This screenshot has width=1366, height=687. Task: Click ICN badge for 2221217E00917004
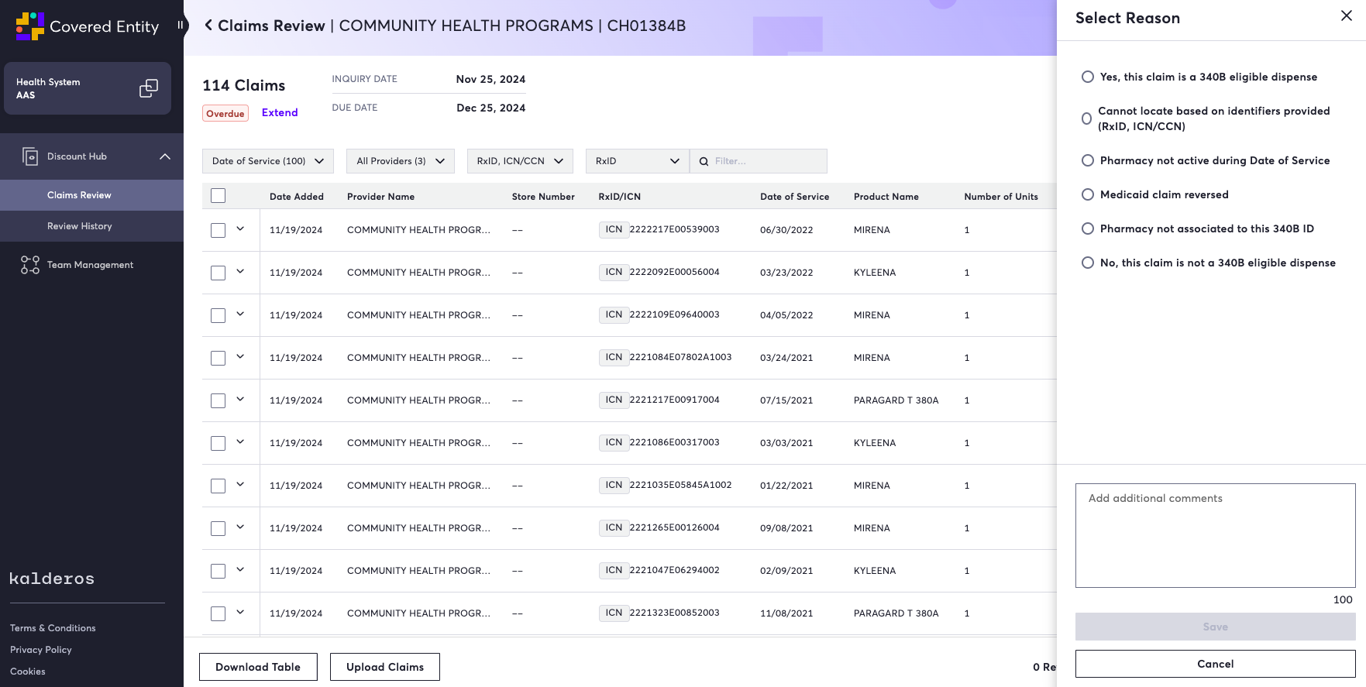click(x=614, y=400)
